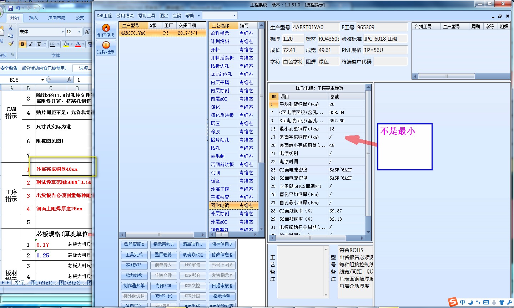Expand the Excel name box dropdown B15
The width and height of the screenshot is (514, 308).
pyautogui.click(x=42, y=79)
